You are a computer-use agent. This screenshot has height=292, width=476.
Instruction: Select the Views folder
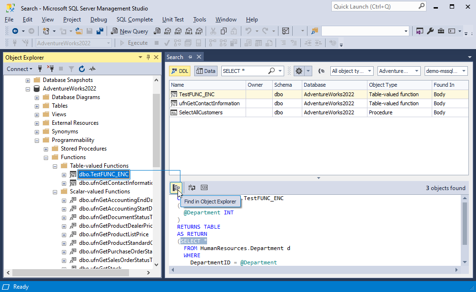[x=59, y=114]
